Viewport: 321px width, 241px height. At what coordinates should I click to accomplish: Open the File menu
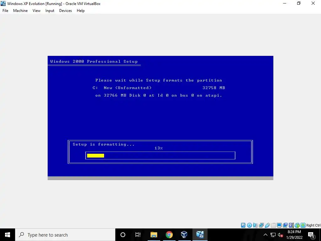tap(5, 11)
